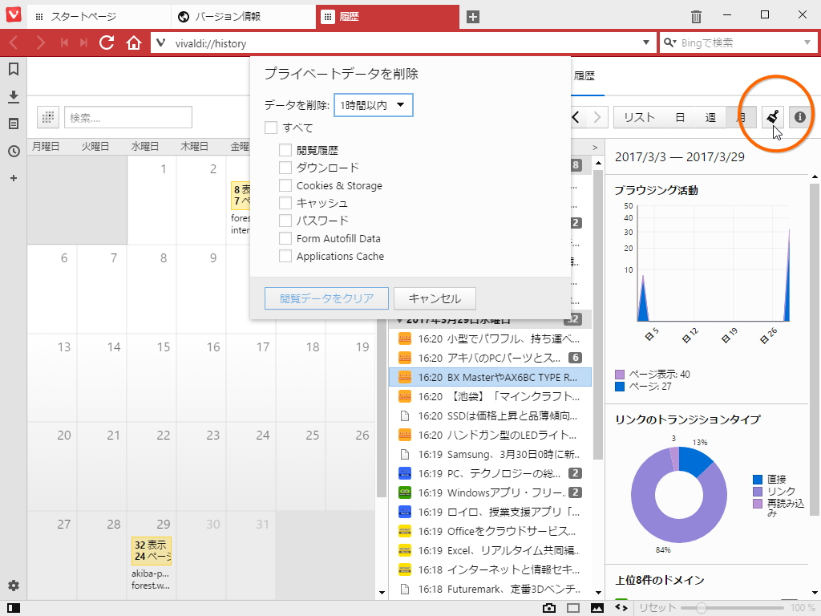Enable Form Autofill Data checkbox

click(x=285, y=238)
